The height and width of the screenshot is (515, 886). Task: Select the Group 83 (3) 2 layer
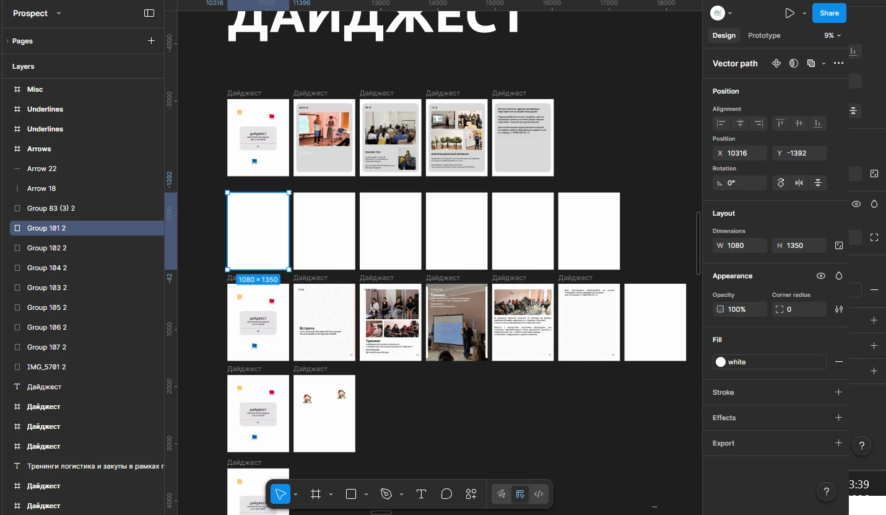87,208
